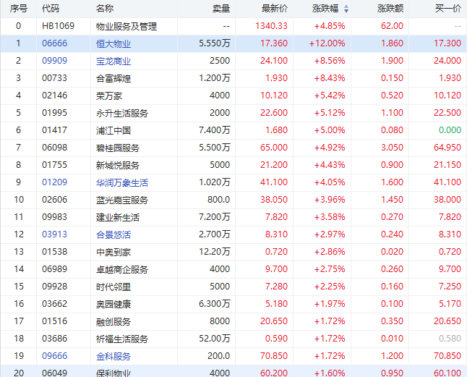Select the 蓝光嘉宝服务 row name
Viewport: 467px width, 377px height.
click(x=122, y=200)
